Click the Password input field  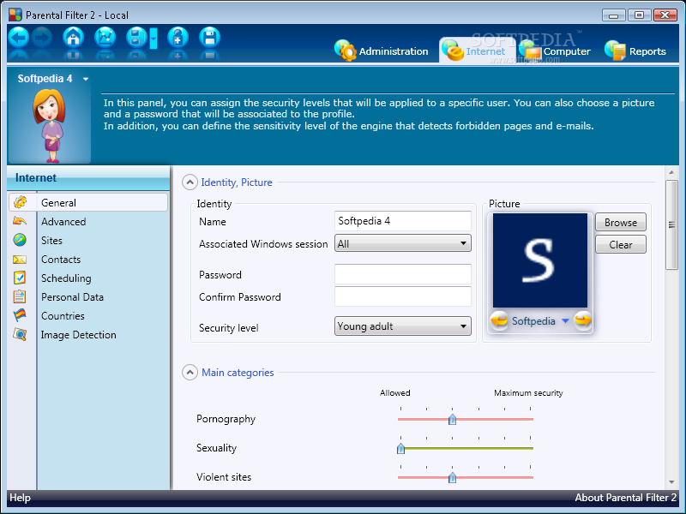tap(402, 274)
